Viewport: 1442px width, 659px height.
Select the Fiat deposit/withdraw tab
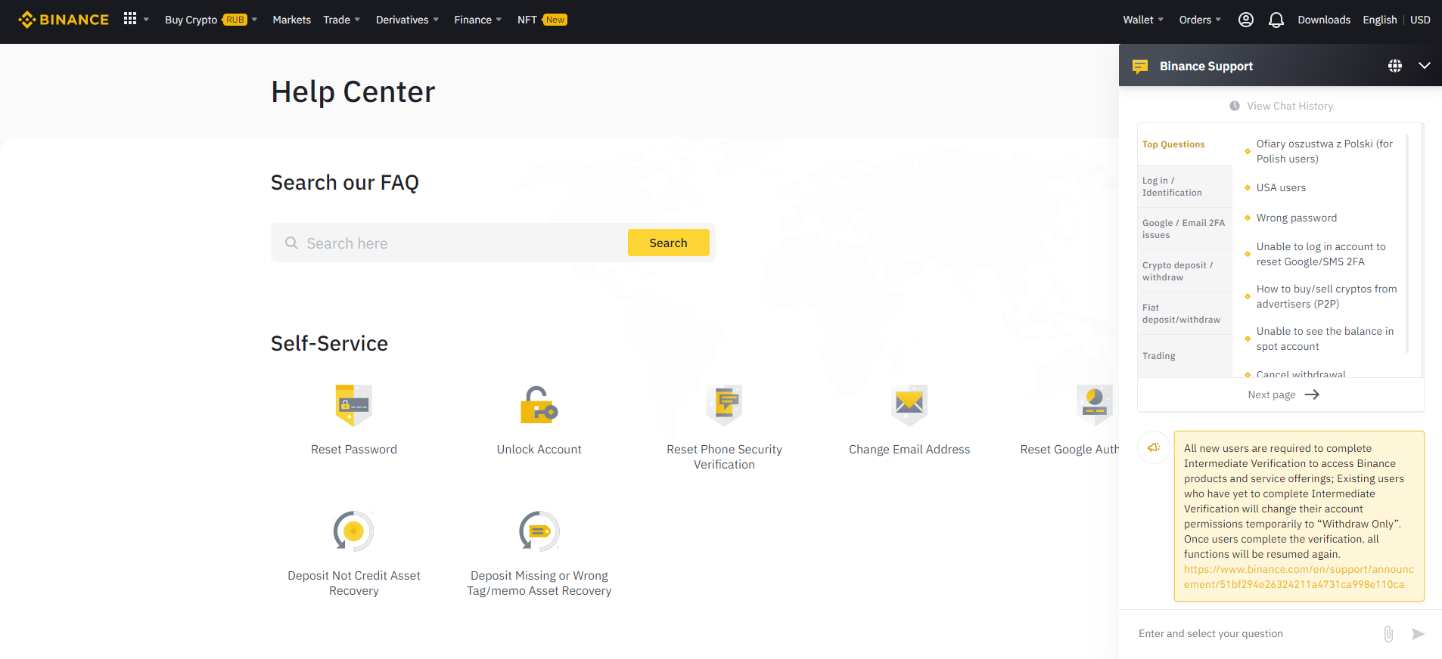pyautogui.click(x=1185, y=314)
